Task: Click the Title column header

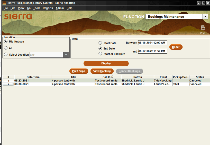Action: 74,77
